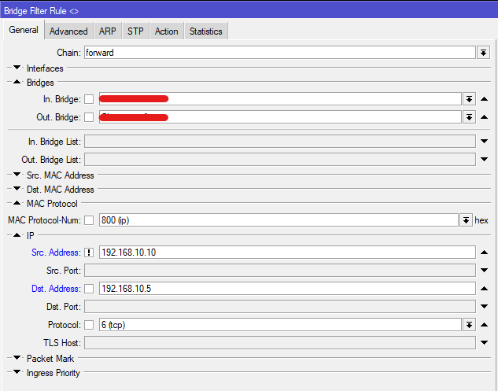Expand the Interfaces section
This screenshot has width=498, height=391.
tap(16, 68)
